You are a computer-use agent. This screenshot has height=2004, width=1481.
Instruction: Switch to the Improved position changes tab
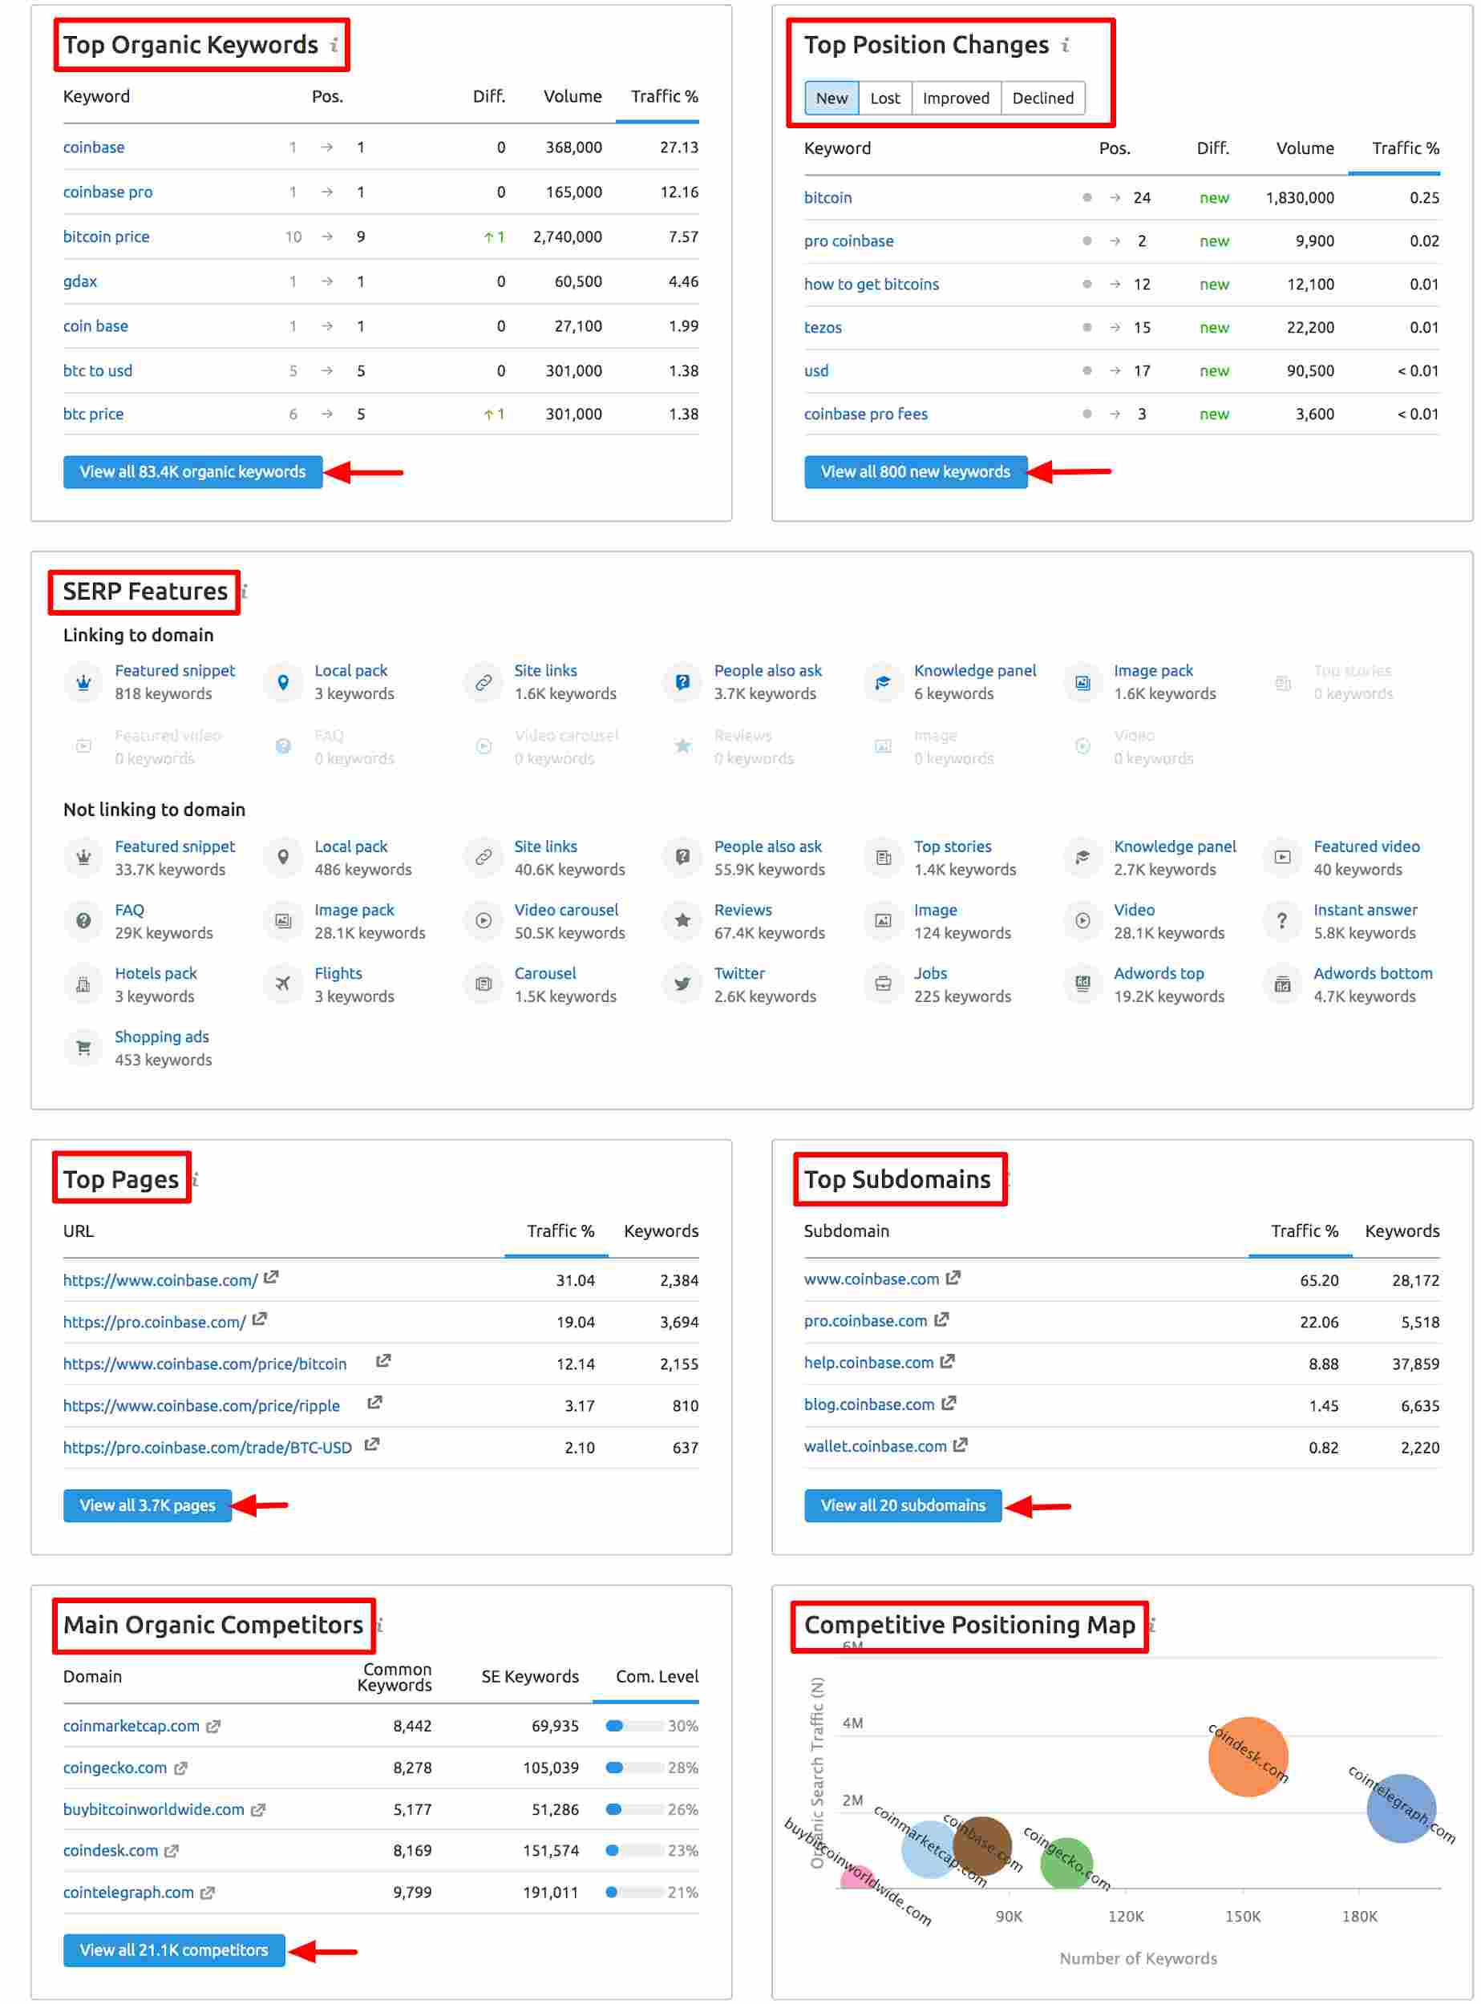(957, 98)
